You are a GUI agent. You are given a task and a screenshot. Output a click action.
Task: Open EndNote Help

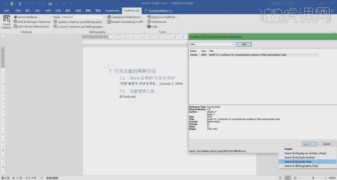154,27
